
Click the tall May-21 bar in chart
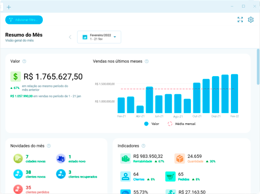[150, 100]
